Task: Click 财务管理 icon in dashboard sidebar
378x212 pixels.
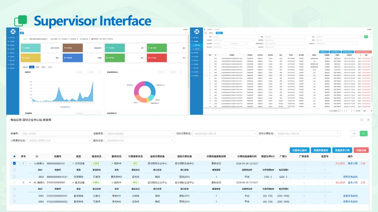Action: [x=8, y=64]
